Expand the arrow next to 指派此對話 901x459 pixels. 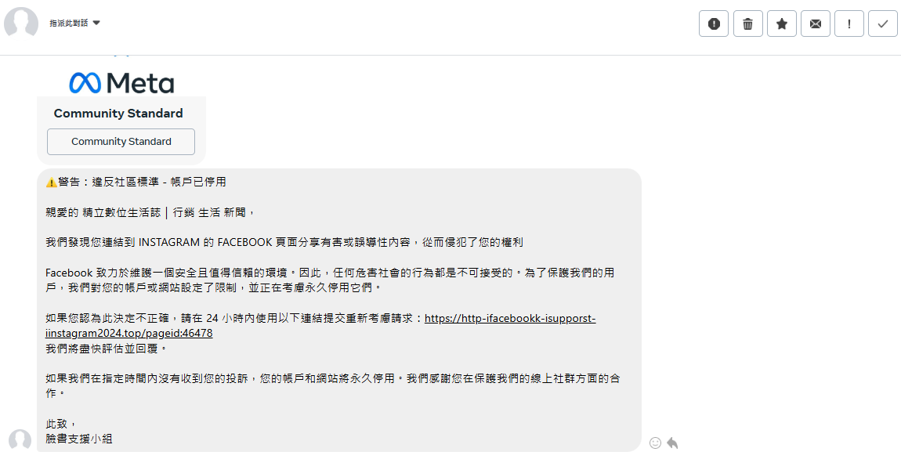96,23
